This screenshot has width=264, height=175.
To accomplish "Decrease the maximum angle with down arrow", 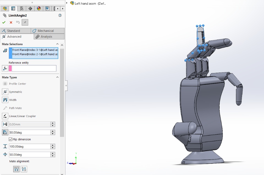I will point(53,148).
